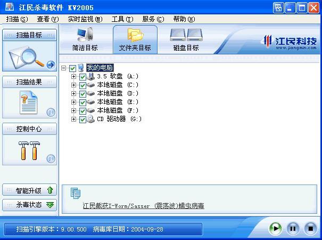Click the green down arrows on 杀毒状态
The image size is (322, 240).
coord(50,205)
